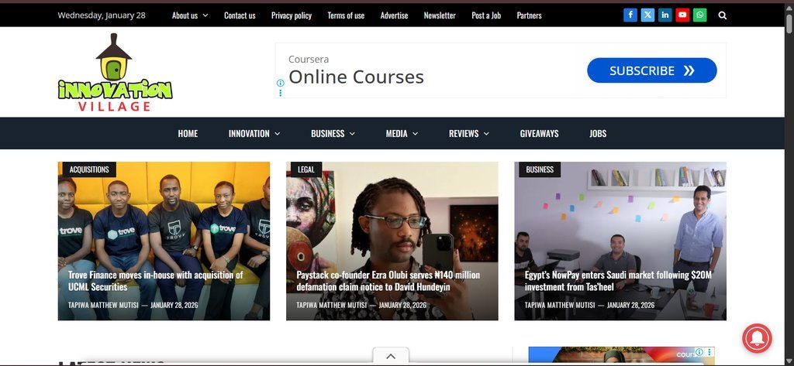794x366 pixels.
Task: Click the BUSINESS category tag on article
Action: click(x=540, y=169)
